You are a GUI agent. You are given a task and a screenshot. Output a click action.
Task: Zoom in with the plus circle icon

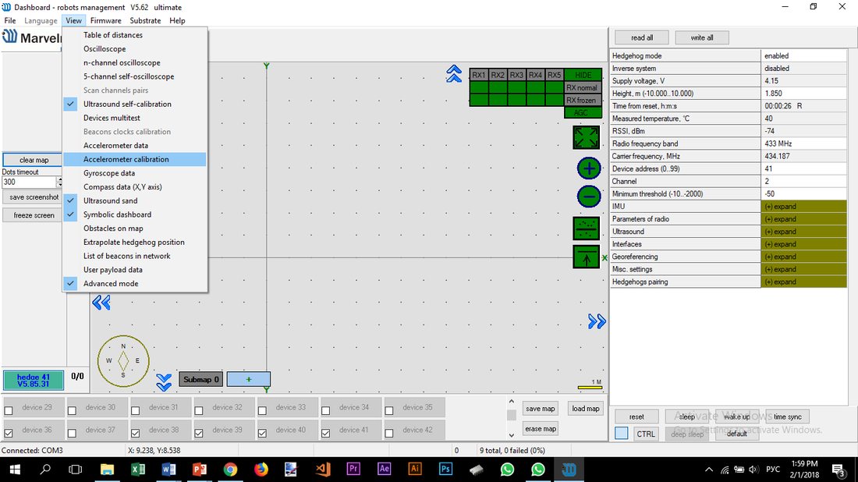(589, 168)
